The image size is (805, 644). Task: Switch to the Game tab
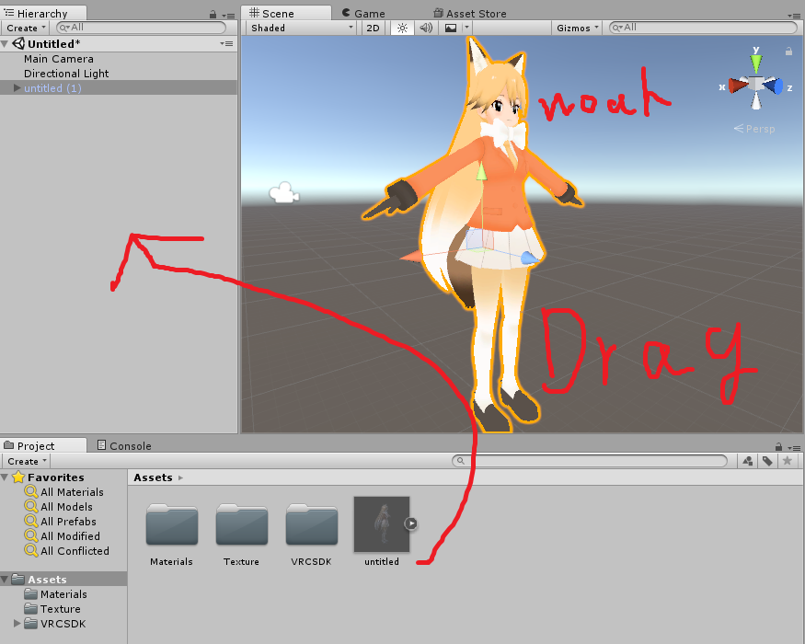(x=363, y=14)
